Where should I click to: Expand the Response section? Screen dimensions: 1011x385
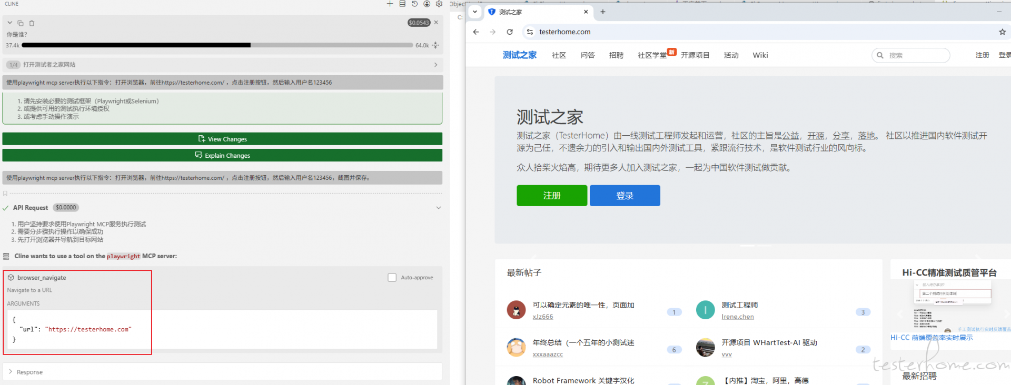point(11,372)
